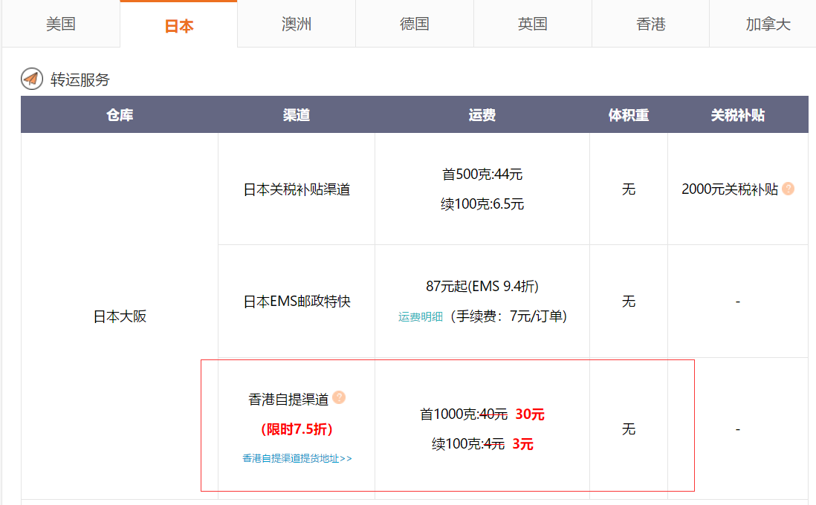Screen dimensions: 816x505
Task: Click the 仓库 column header
Action: [120, 115]
